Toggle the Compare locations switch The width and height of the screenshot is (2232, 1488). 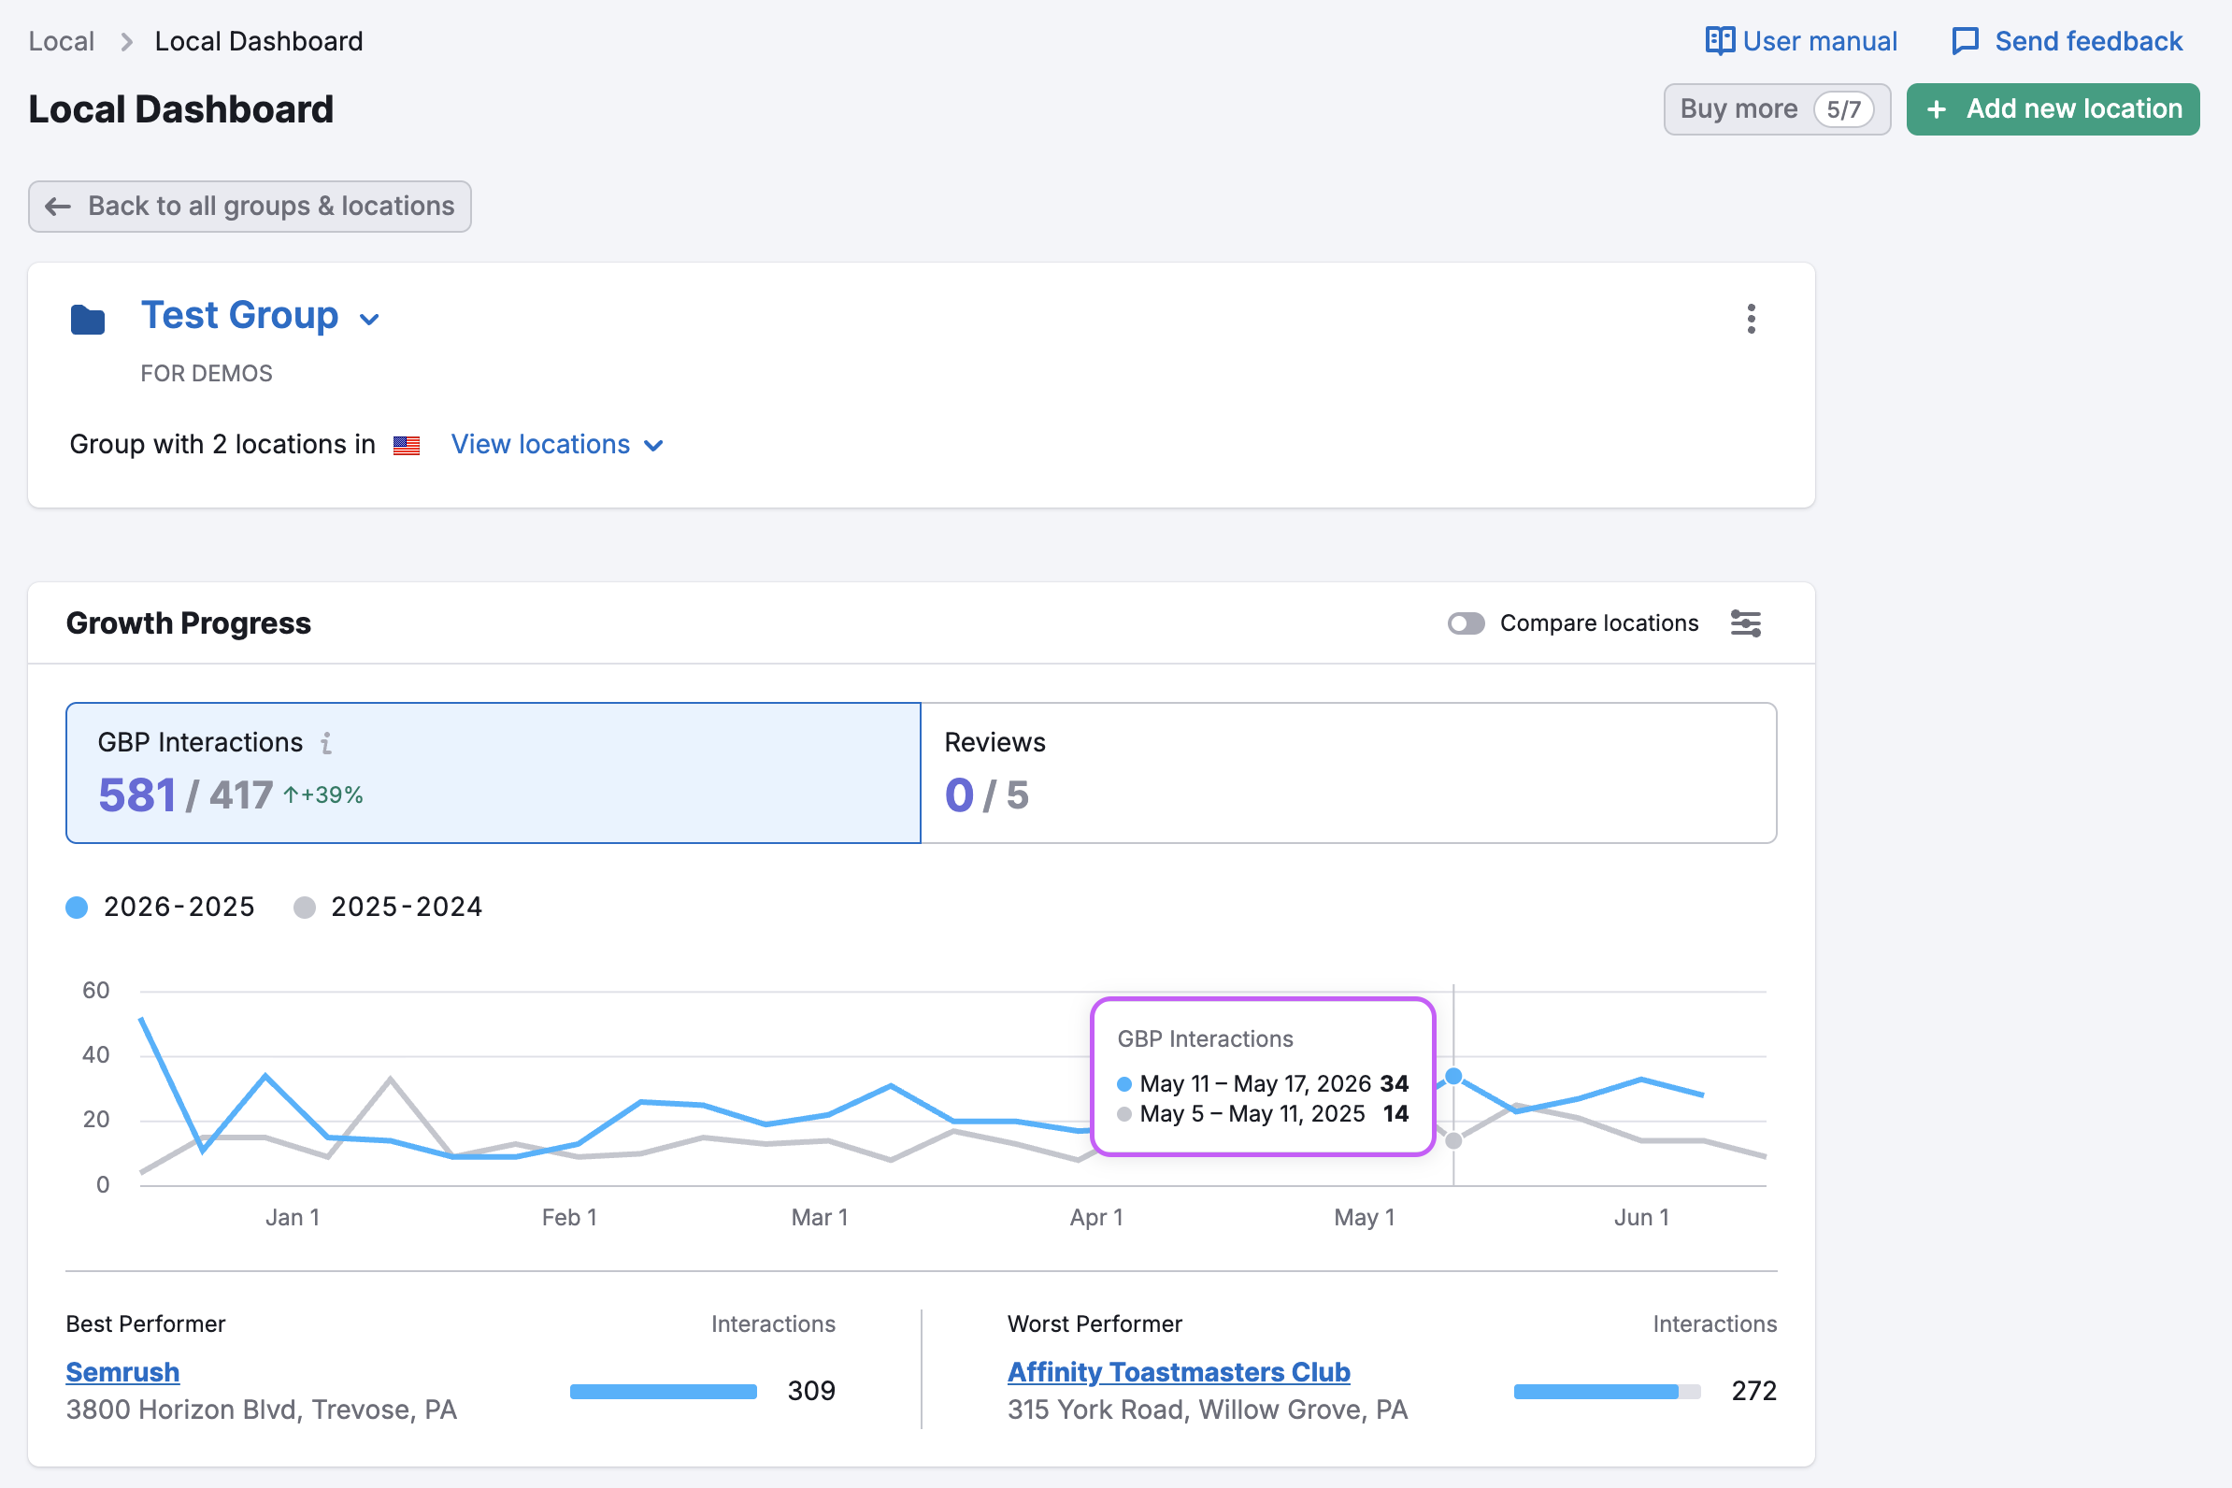(1466, 623)
